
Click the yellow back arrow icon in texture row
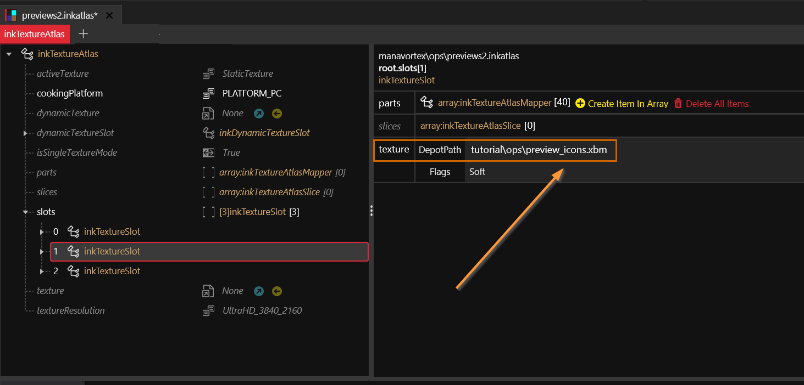[x=277, y=291]
